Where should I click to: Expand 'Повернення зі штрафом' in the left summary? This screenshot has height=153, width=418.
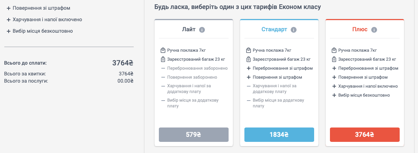[x=38, y=8]
